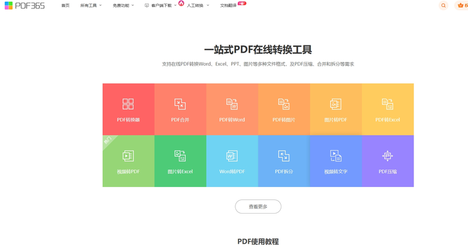Open the PDF拆分 split tool tile
Image resolution: width=468 pixels, height=250 pixels.
pyautogui.click(x=284, y=161)
